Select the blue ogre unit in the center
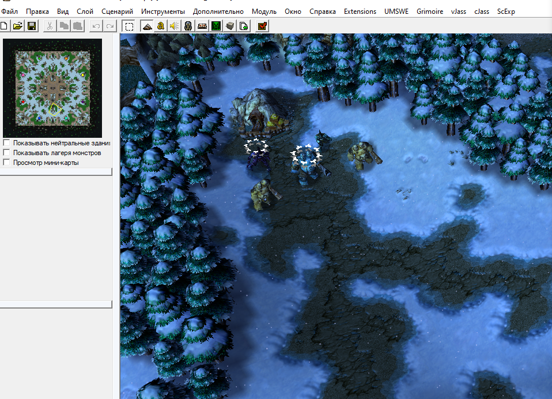552x399 pixels. (x=307, y=164)
